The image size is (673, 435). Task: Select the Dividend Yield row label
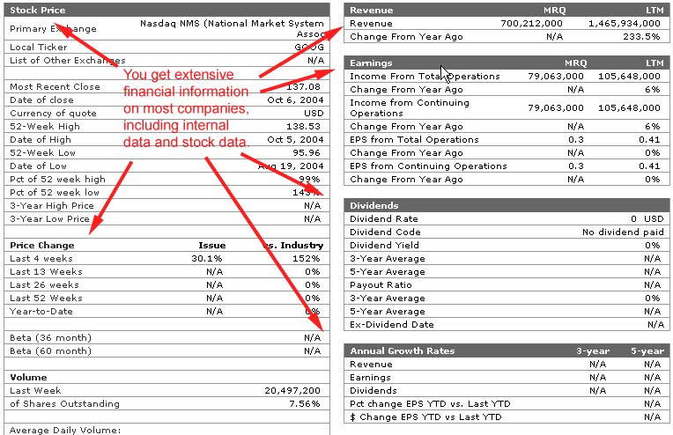coord(384,245)
